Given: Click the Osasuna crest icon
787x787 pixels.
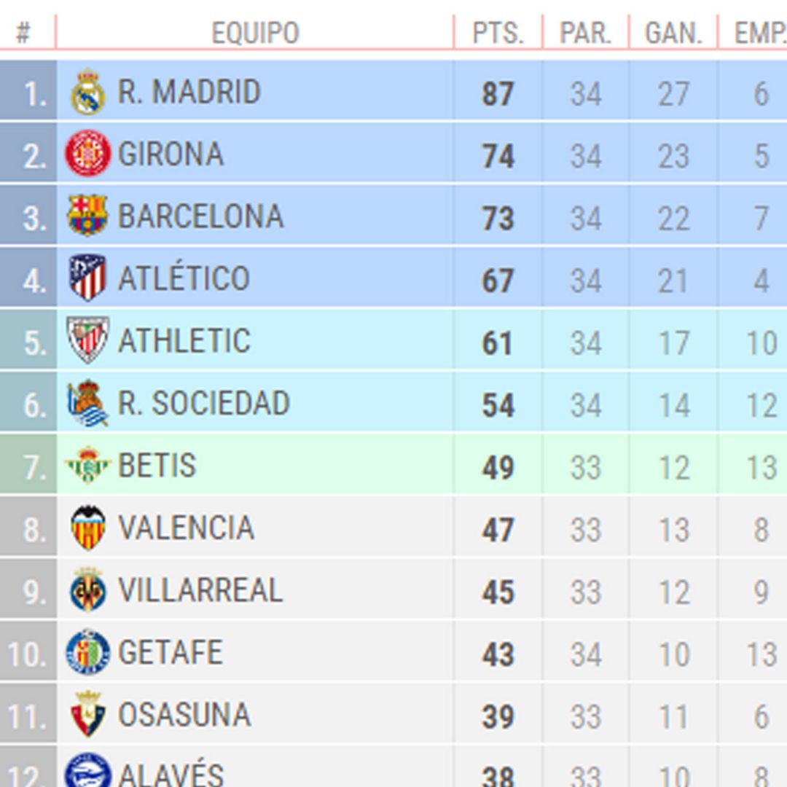Looking at the screenshot, I should (88, 714).
